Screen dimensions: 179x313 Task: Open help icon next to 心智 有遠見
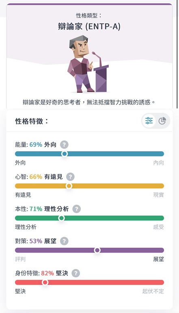pyautogui.click(x=70, y=176)
